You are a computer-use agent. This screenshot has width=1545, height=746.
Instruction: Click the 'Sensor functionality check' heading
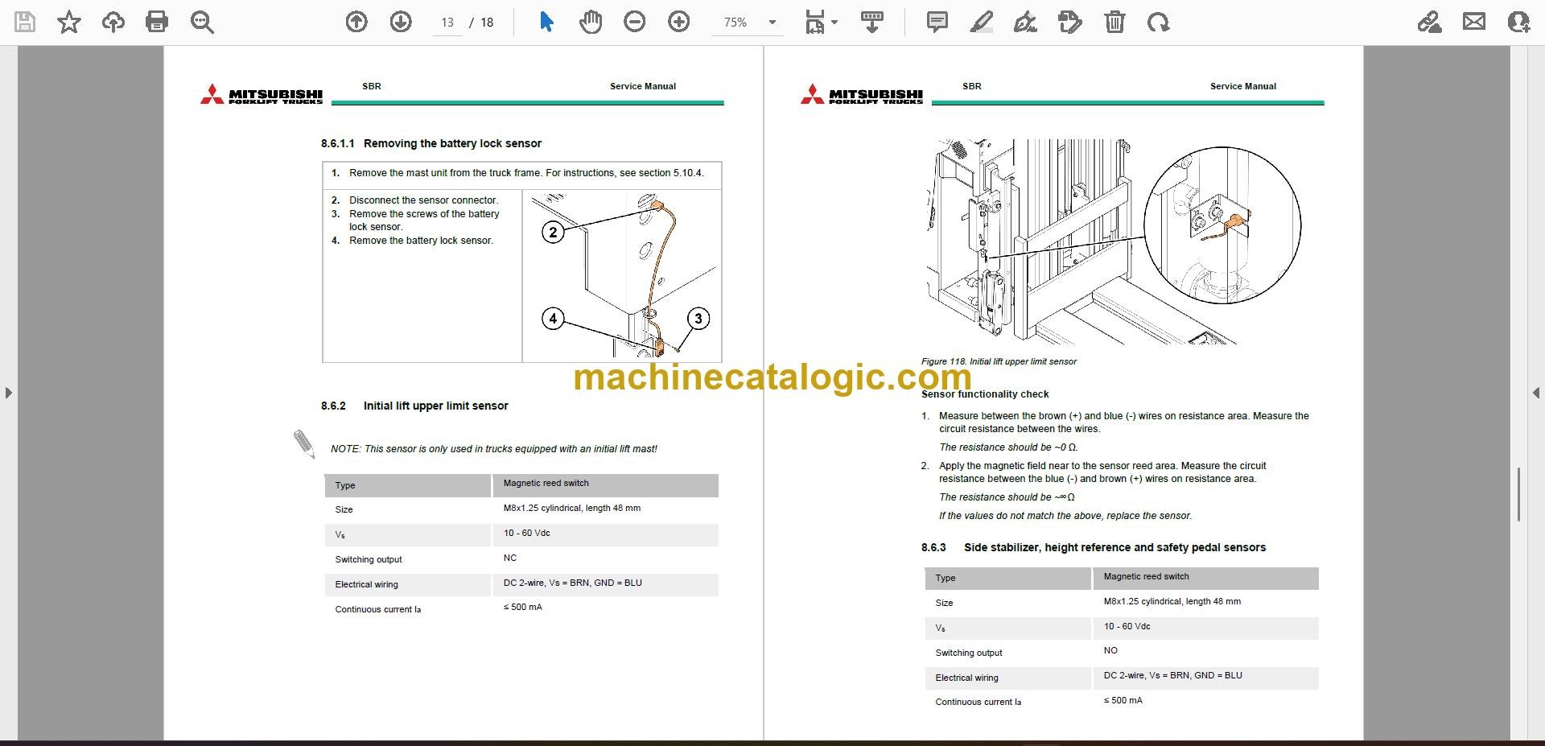pyautogui.click(x=985, y=394)
